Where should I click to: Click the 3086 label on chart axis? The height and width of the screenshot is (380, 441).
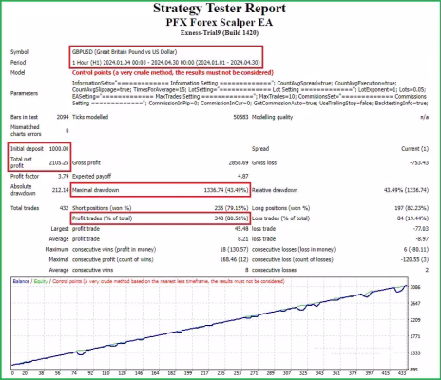click(x=415, y=287)
